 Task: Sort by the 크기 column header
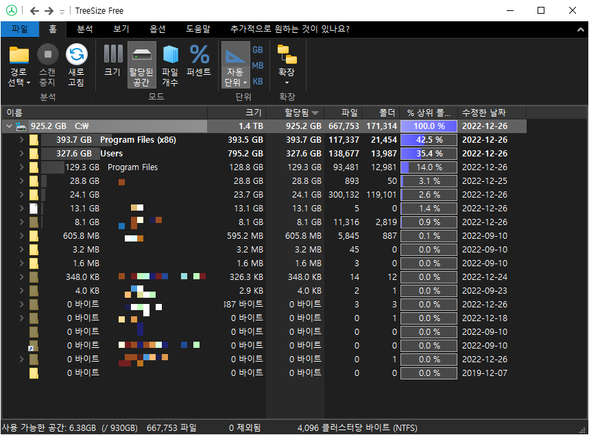click(x=237, y=113)
